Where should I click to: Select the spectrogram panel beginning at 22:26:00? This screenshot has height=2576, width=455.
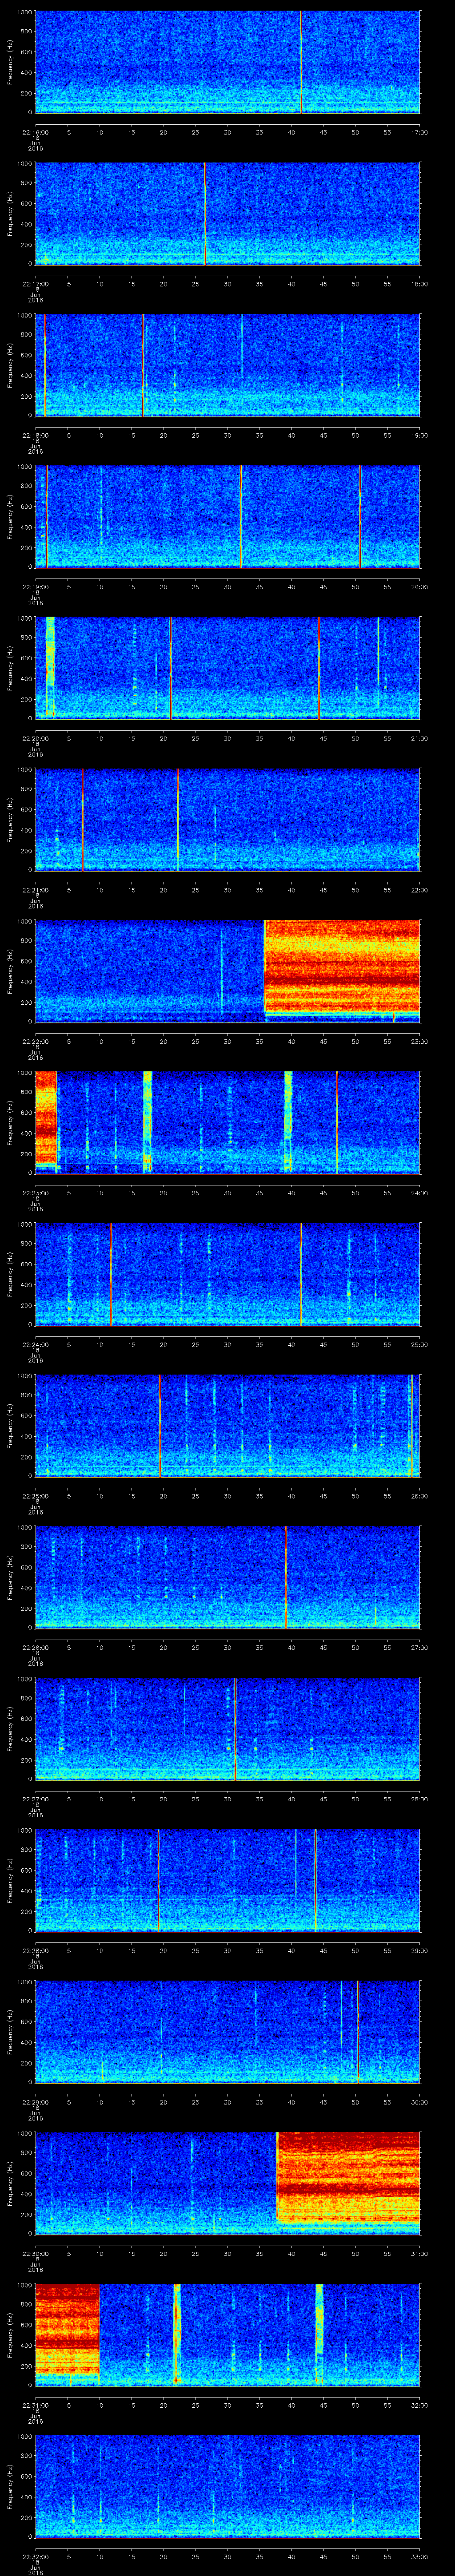click(227, 1577)
